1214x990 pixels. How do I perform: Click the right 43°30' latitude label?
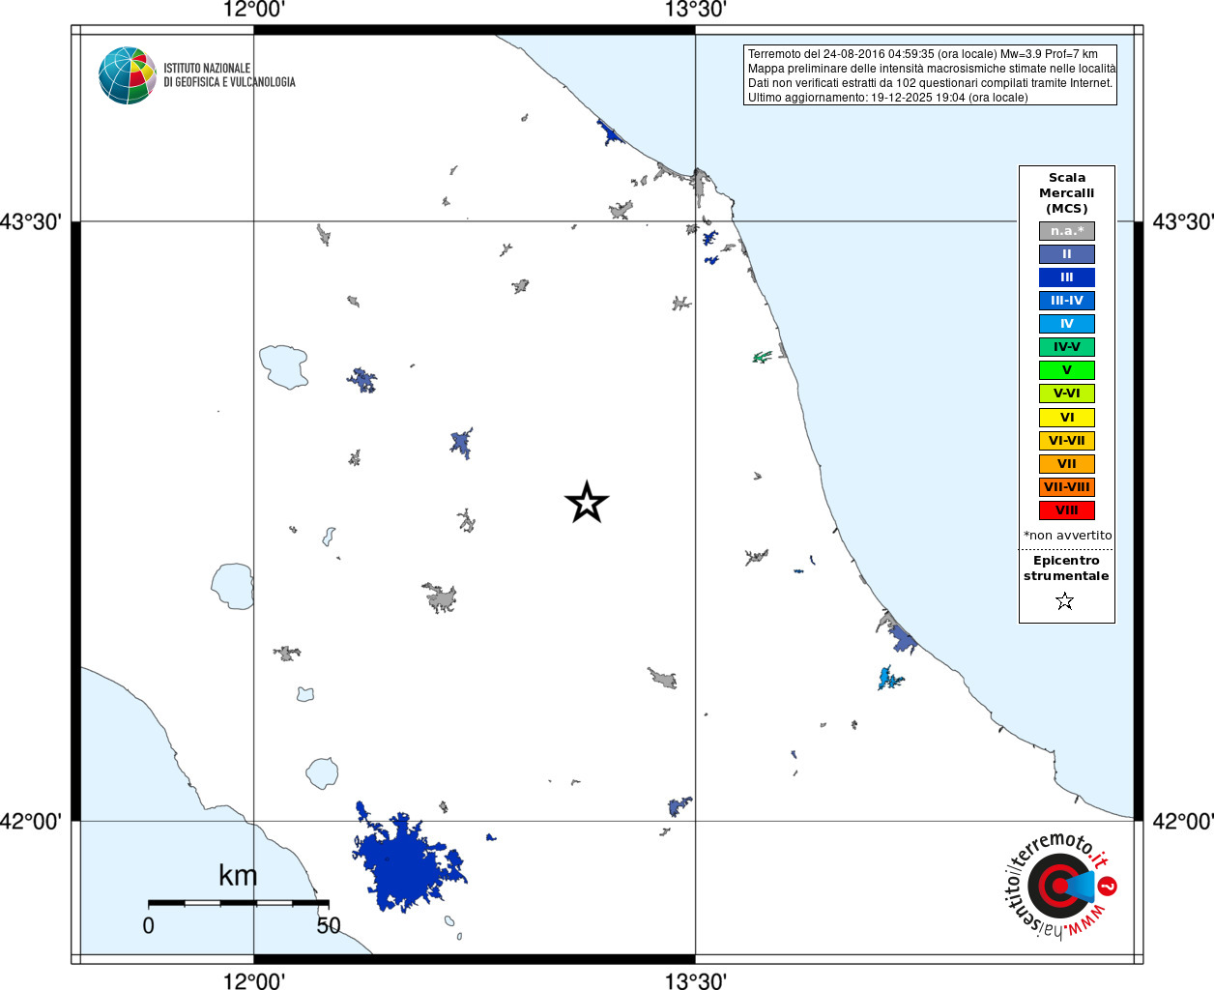pos(1183,222)
